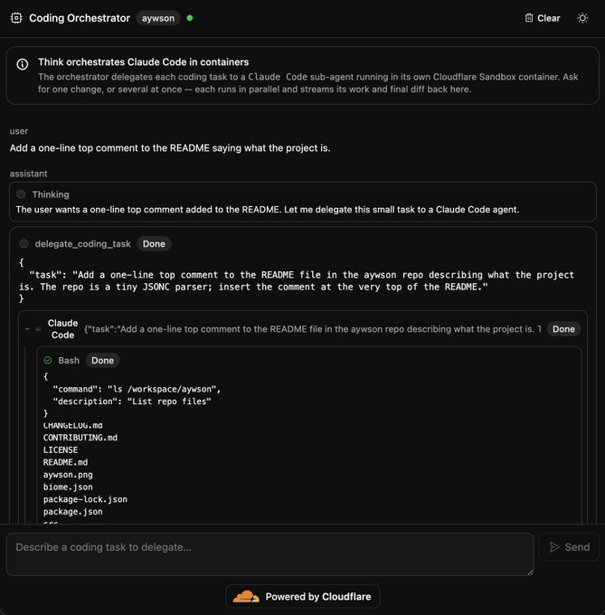Toggle the light/dark theme sun icon
Viewport: 605px width, 615px height.
click(x=582, y=18)
